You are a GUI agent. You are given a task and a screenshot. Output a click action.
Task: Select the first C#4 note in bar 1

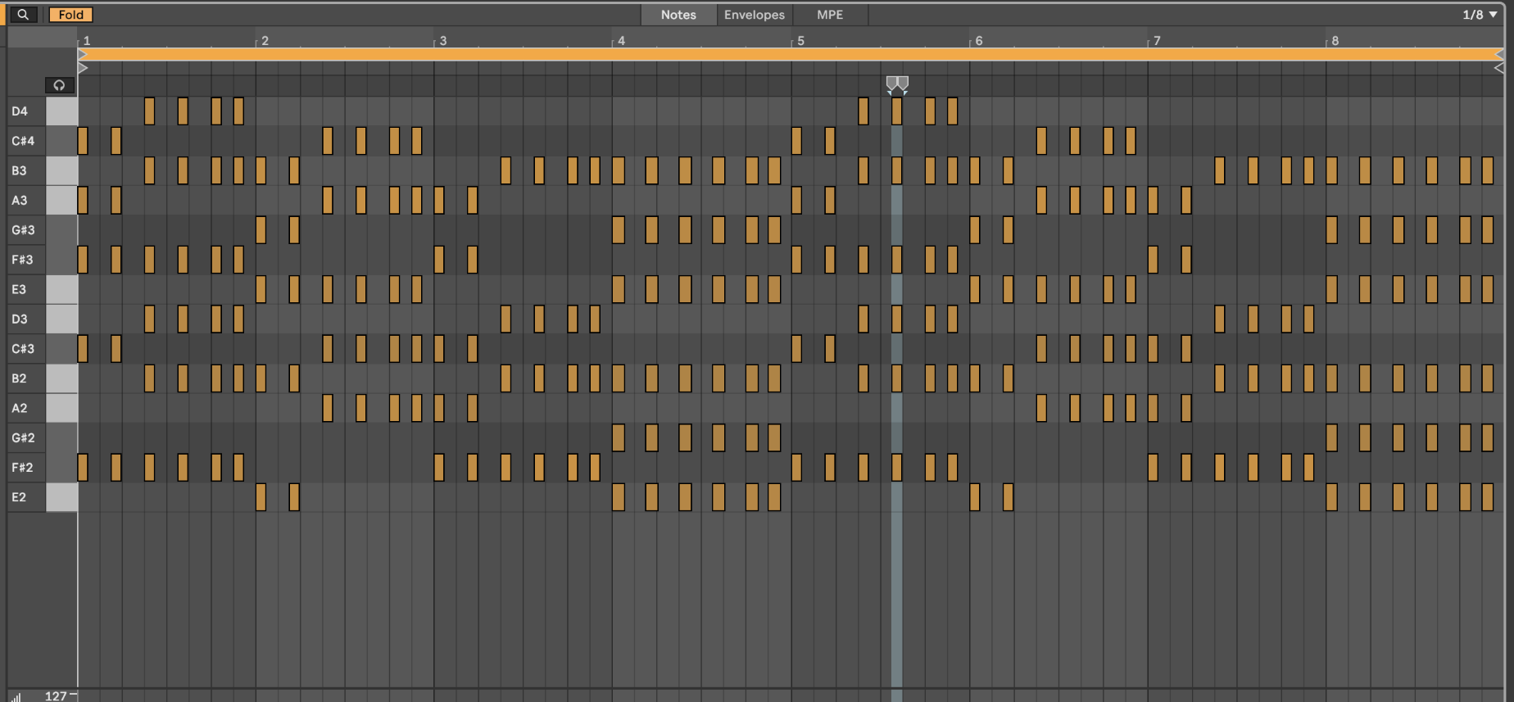[x=83, y=141]
